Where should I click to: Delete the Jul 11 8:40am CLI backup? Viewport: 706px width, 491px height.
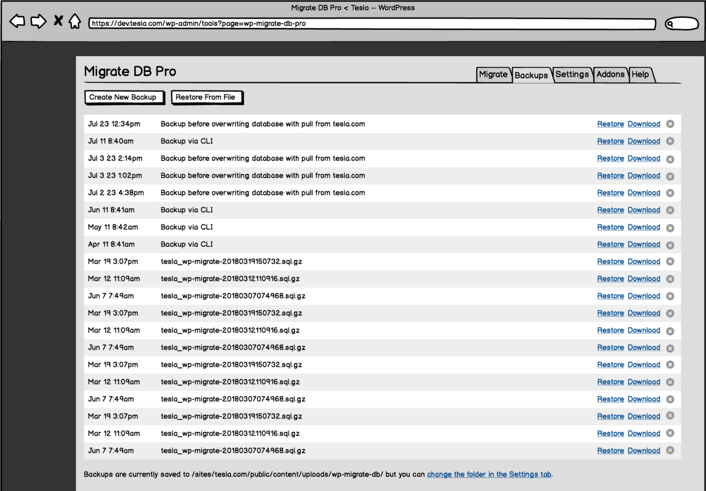pos(670,141)
